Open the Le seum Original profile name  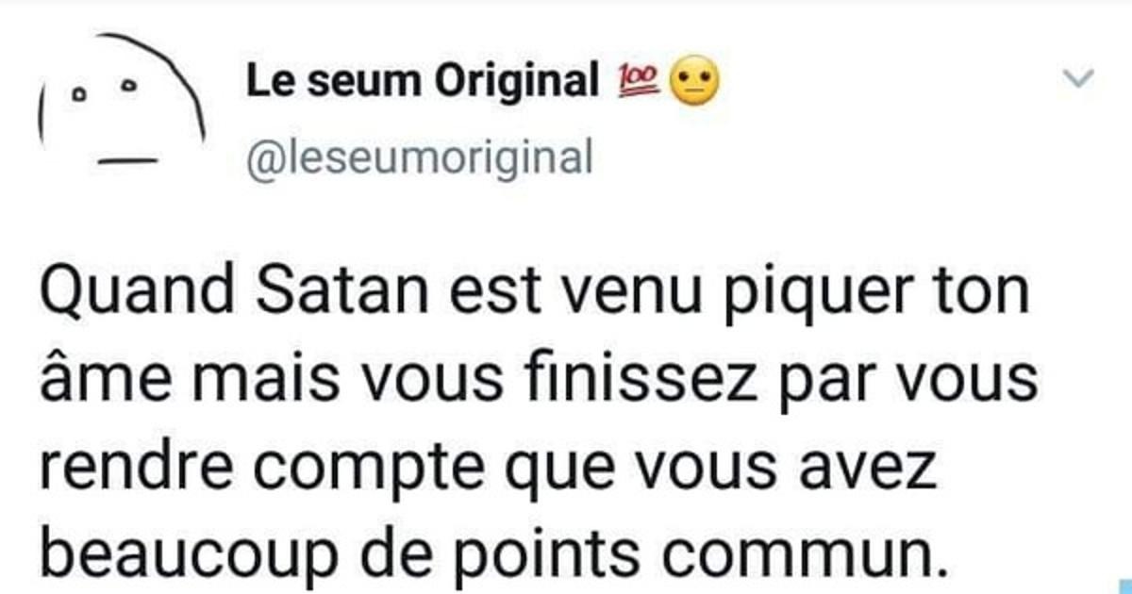click(422, 84)
